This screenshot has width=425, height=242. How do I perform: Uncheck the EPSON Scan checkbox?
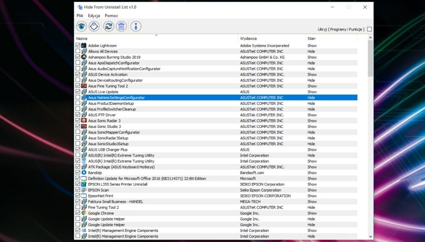(x=78, y=190)
